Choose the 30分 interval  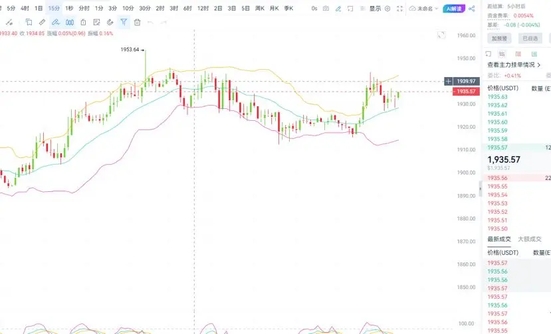coord(145,8)
